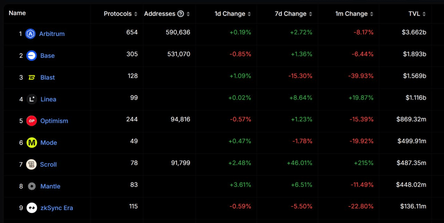The image size is (444, 223).
Task: Click the Addresses help question-mark icon
Action: [180, 14]
